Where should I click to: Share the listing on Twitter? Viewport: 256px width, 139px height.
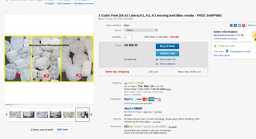pyautogui.click(x=240, y=25)
